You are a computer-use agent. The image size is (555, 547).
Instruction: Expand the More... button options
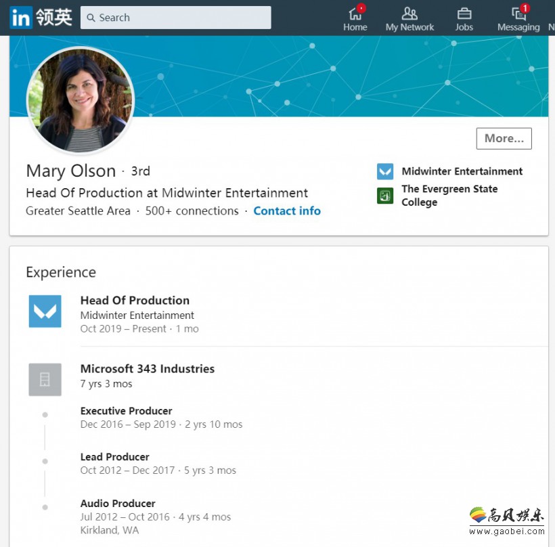tap(504, 138)
